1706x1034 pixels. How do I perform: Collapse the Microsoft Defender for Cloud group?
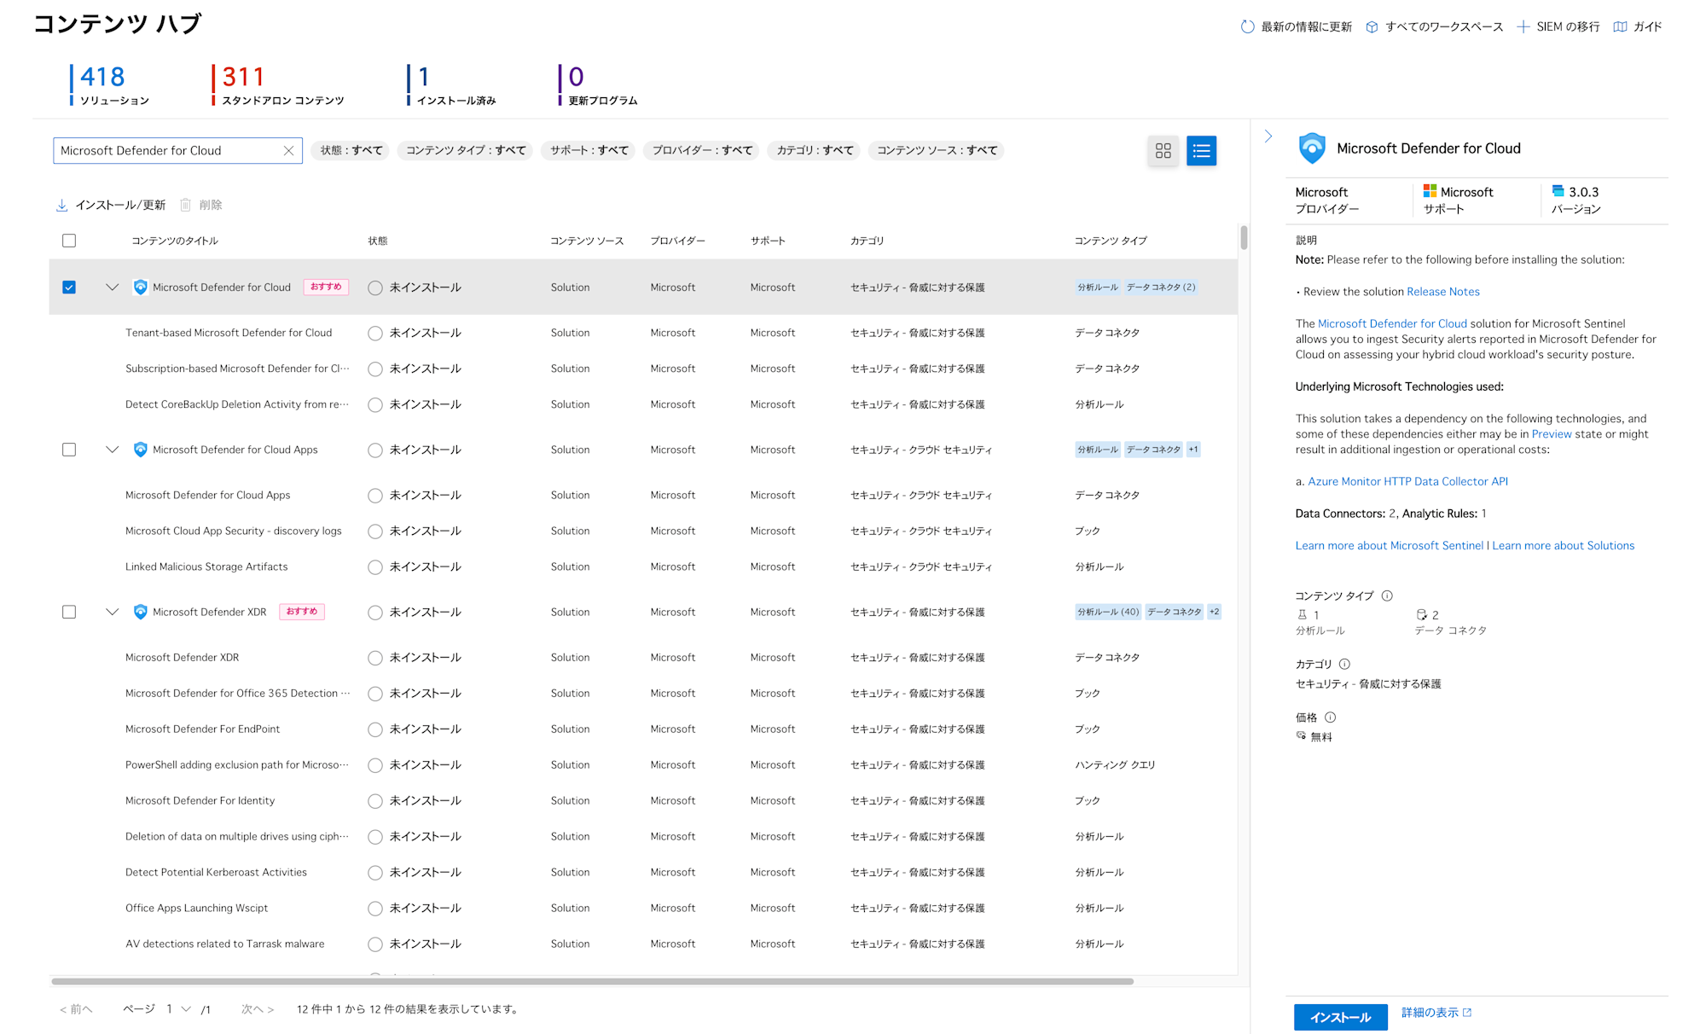click(x=112, y=288)
